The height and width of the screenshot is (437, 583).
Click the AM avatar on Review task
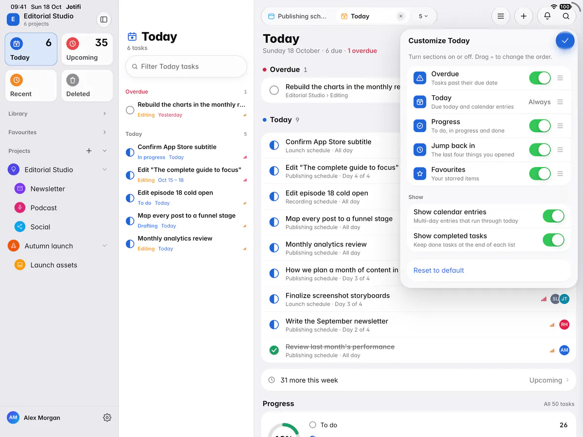564,350
